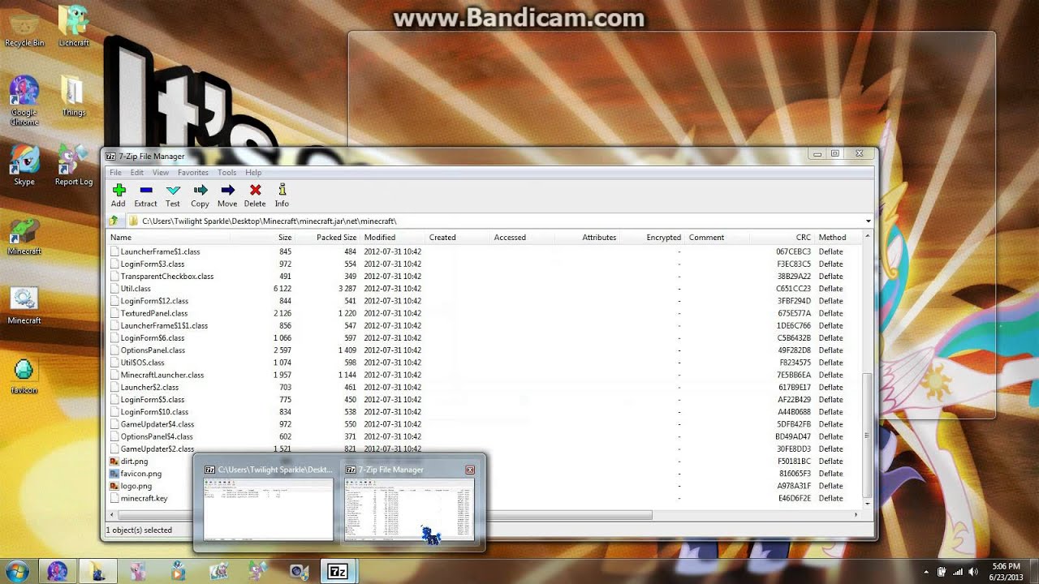
Task: Adjust volume from the system tray
Action: coord(972,573)
